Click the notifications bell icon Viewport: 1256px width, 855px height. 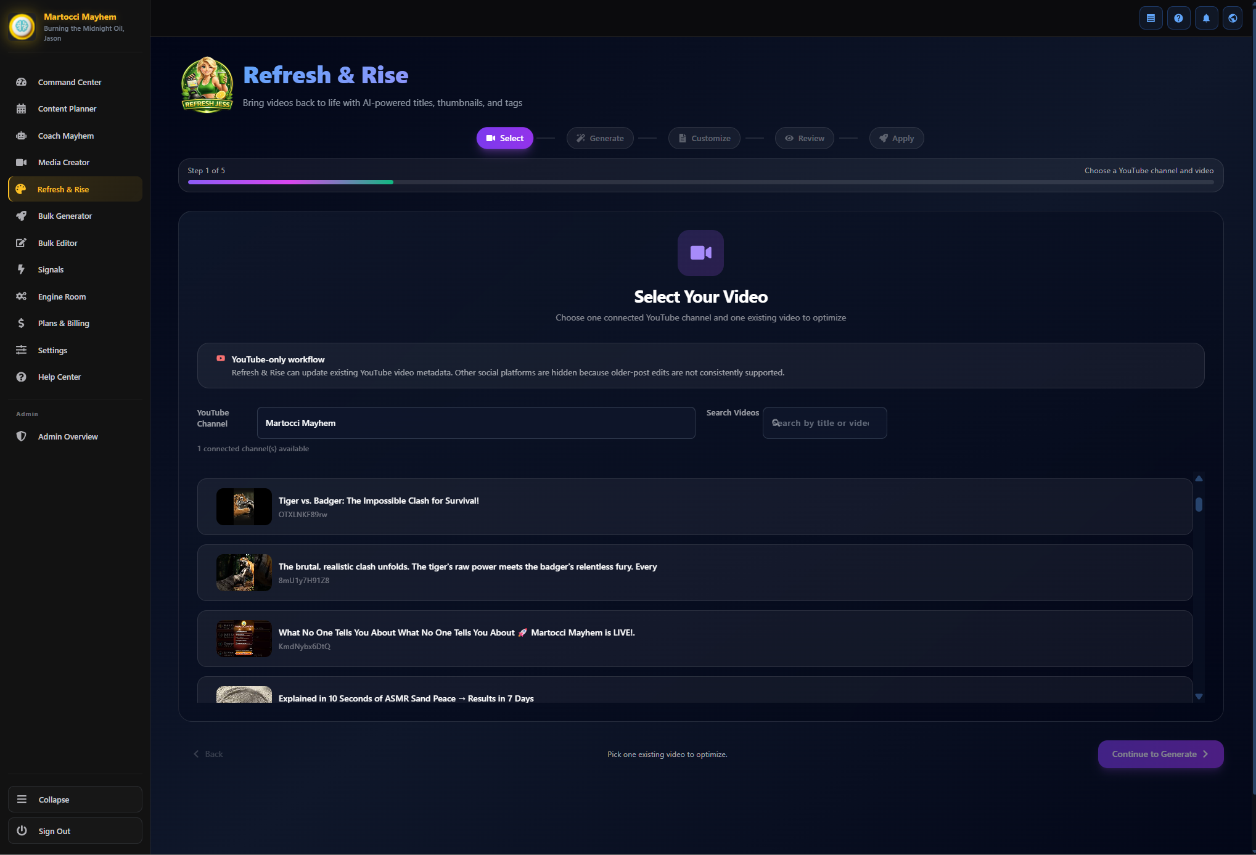(1206, 18)
